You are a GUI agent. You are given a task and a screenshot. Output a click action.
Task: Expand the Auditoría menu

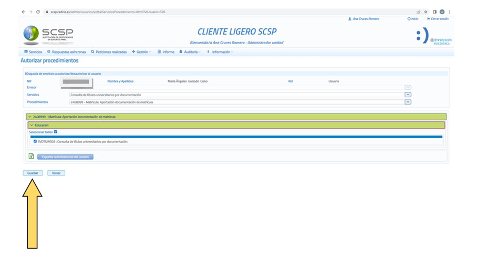[190, 51]
